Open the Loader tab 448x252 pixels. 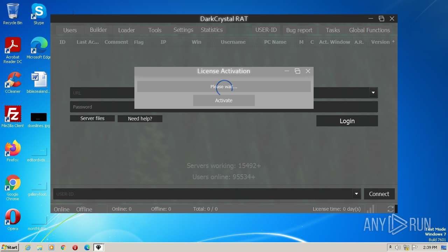[126, 30]
